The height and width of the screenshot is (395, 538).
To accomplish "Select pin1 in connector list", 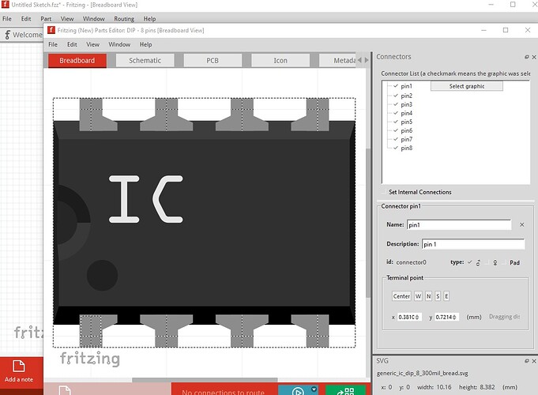I will (406, 86).
